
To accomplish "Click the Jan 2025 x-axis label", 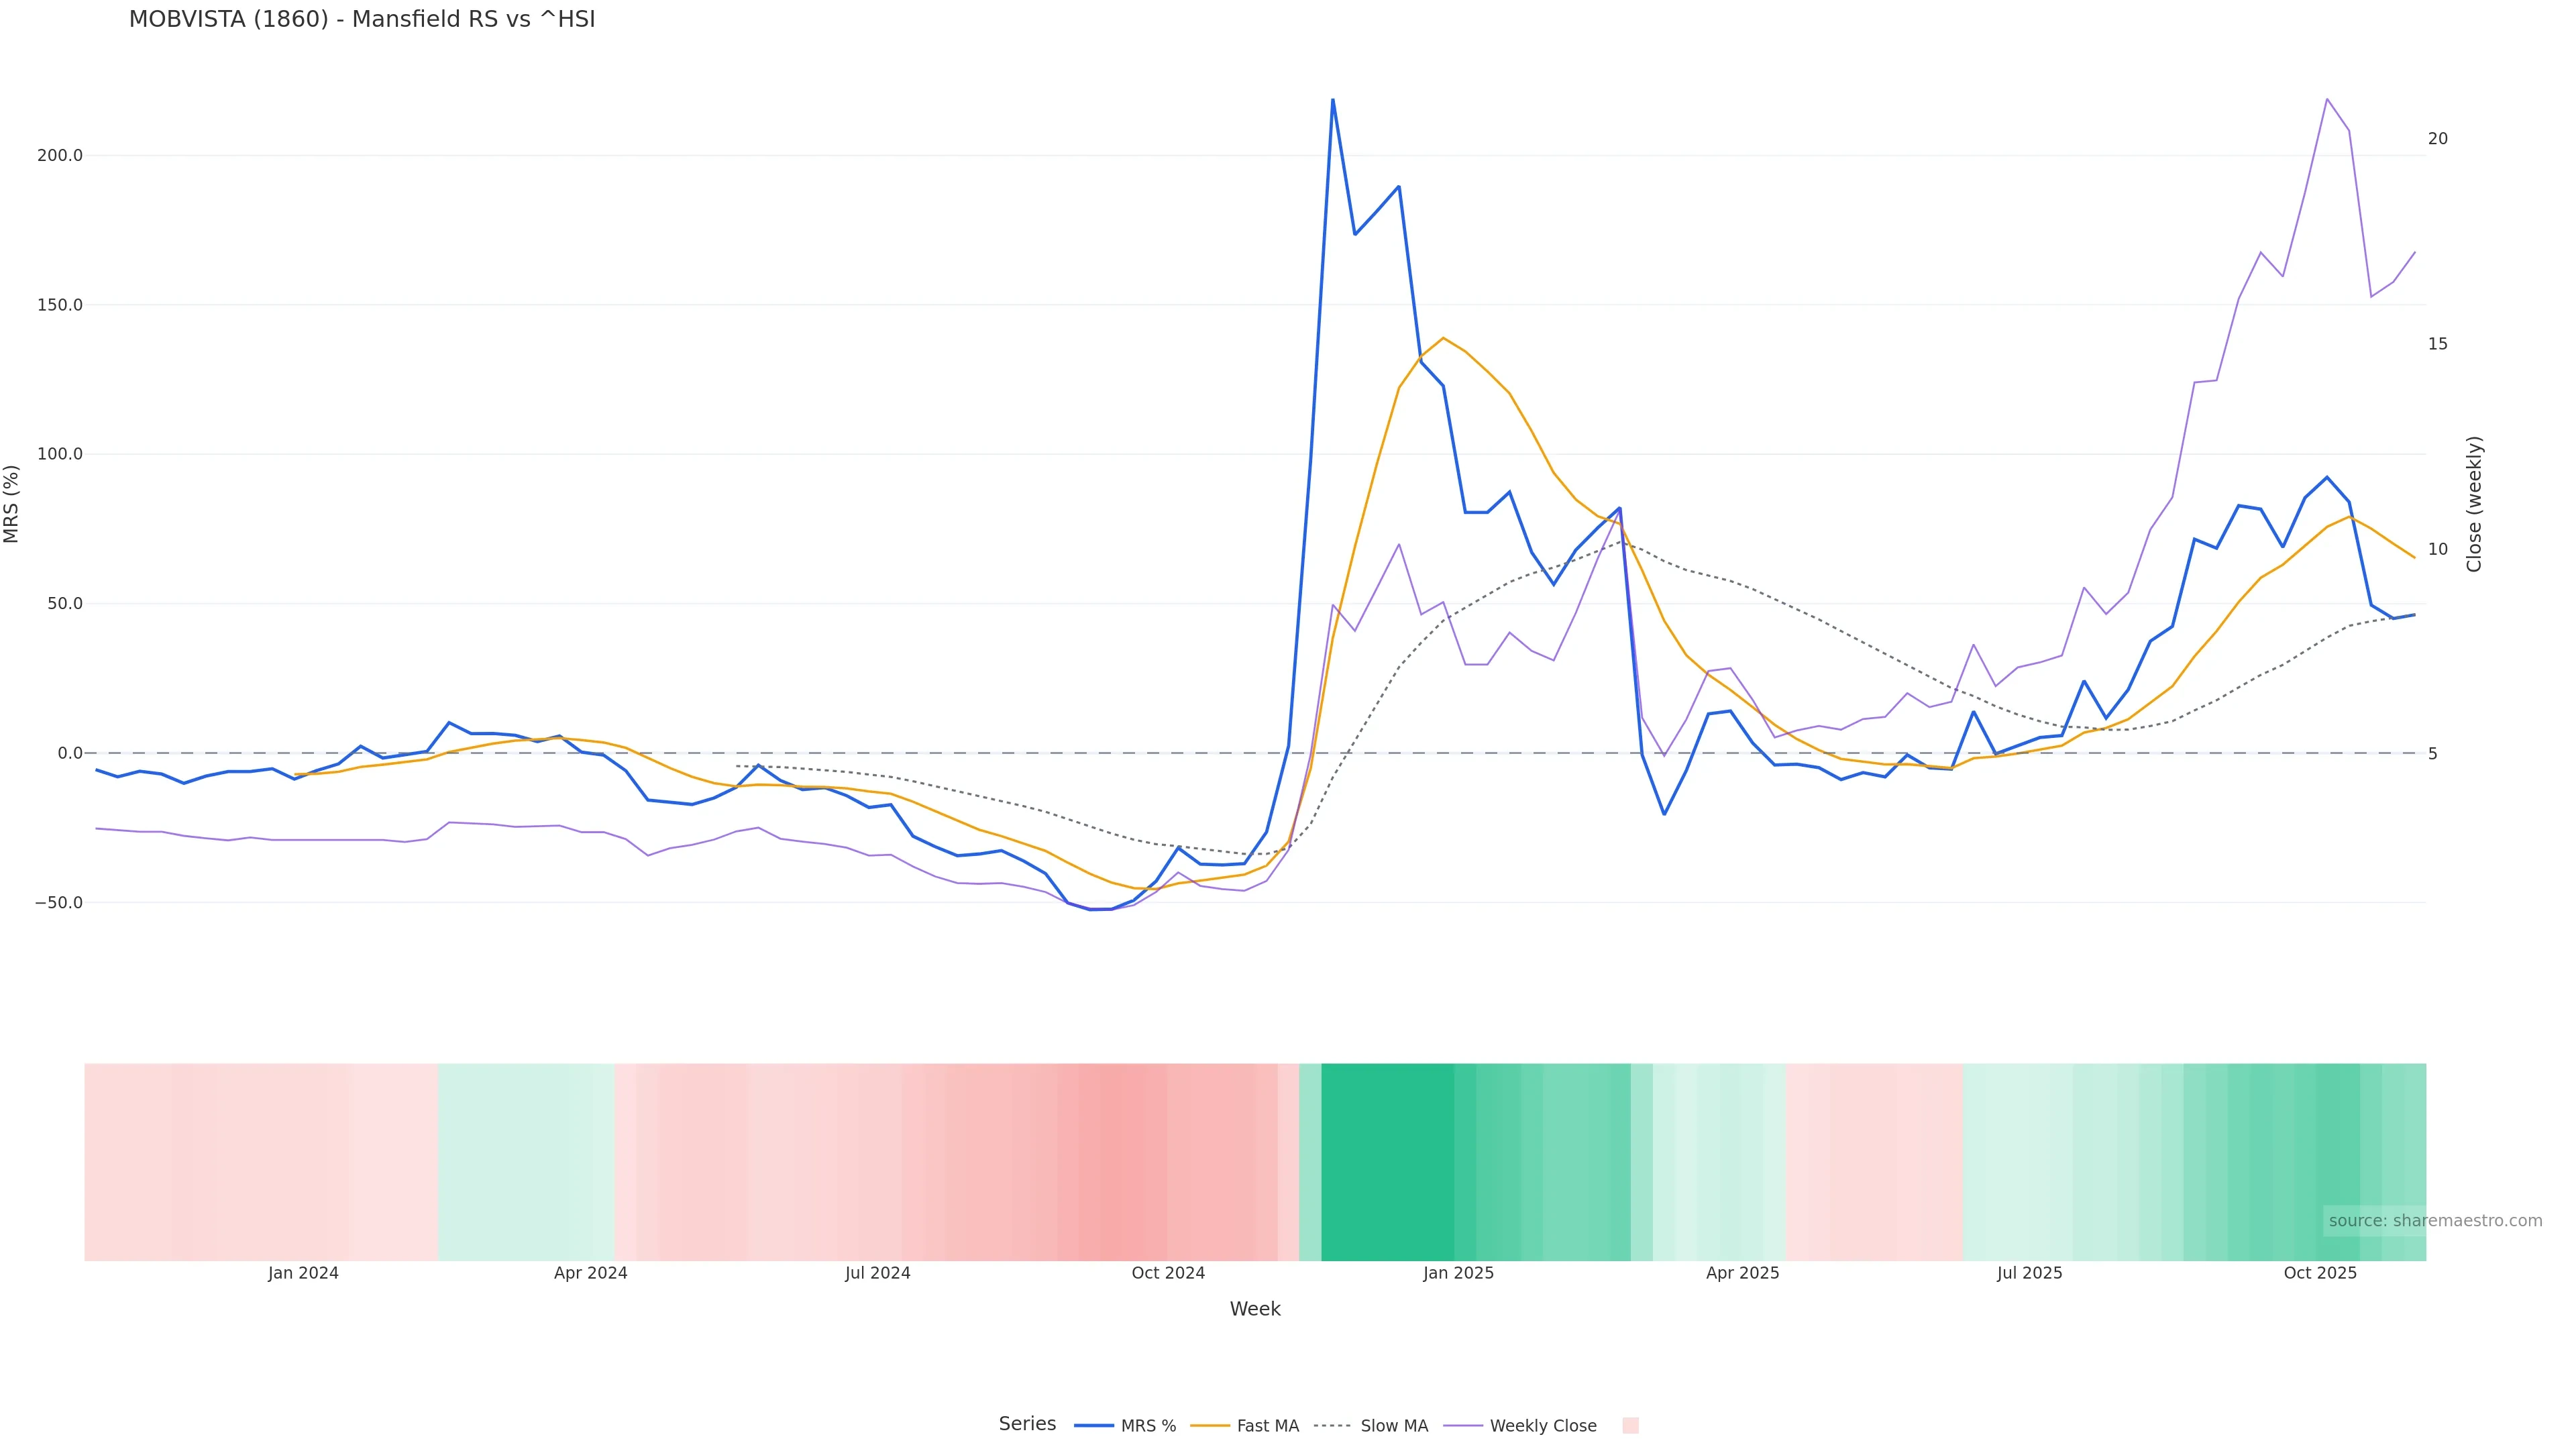I will coord(1458,1274).
